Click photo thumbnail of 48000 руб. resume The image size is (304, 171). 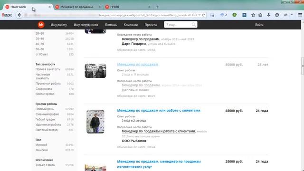click(95, 122)
